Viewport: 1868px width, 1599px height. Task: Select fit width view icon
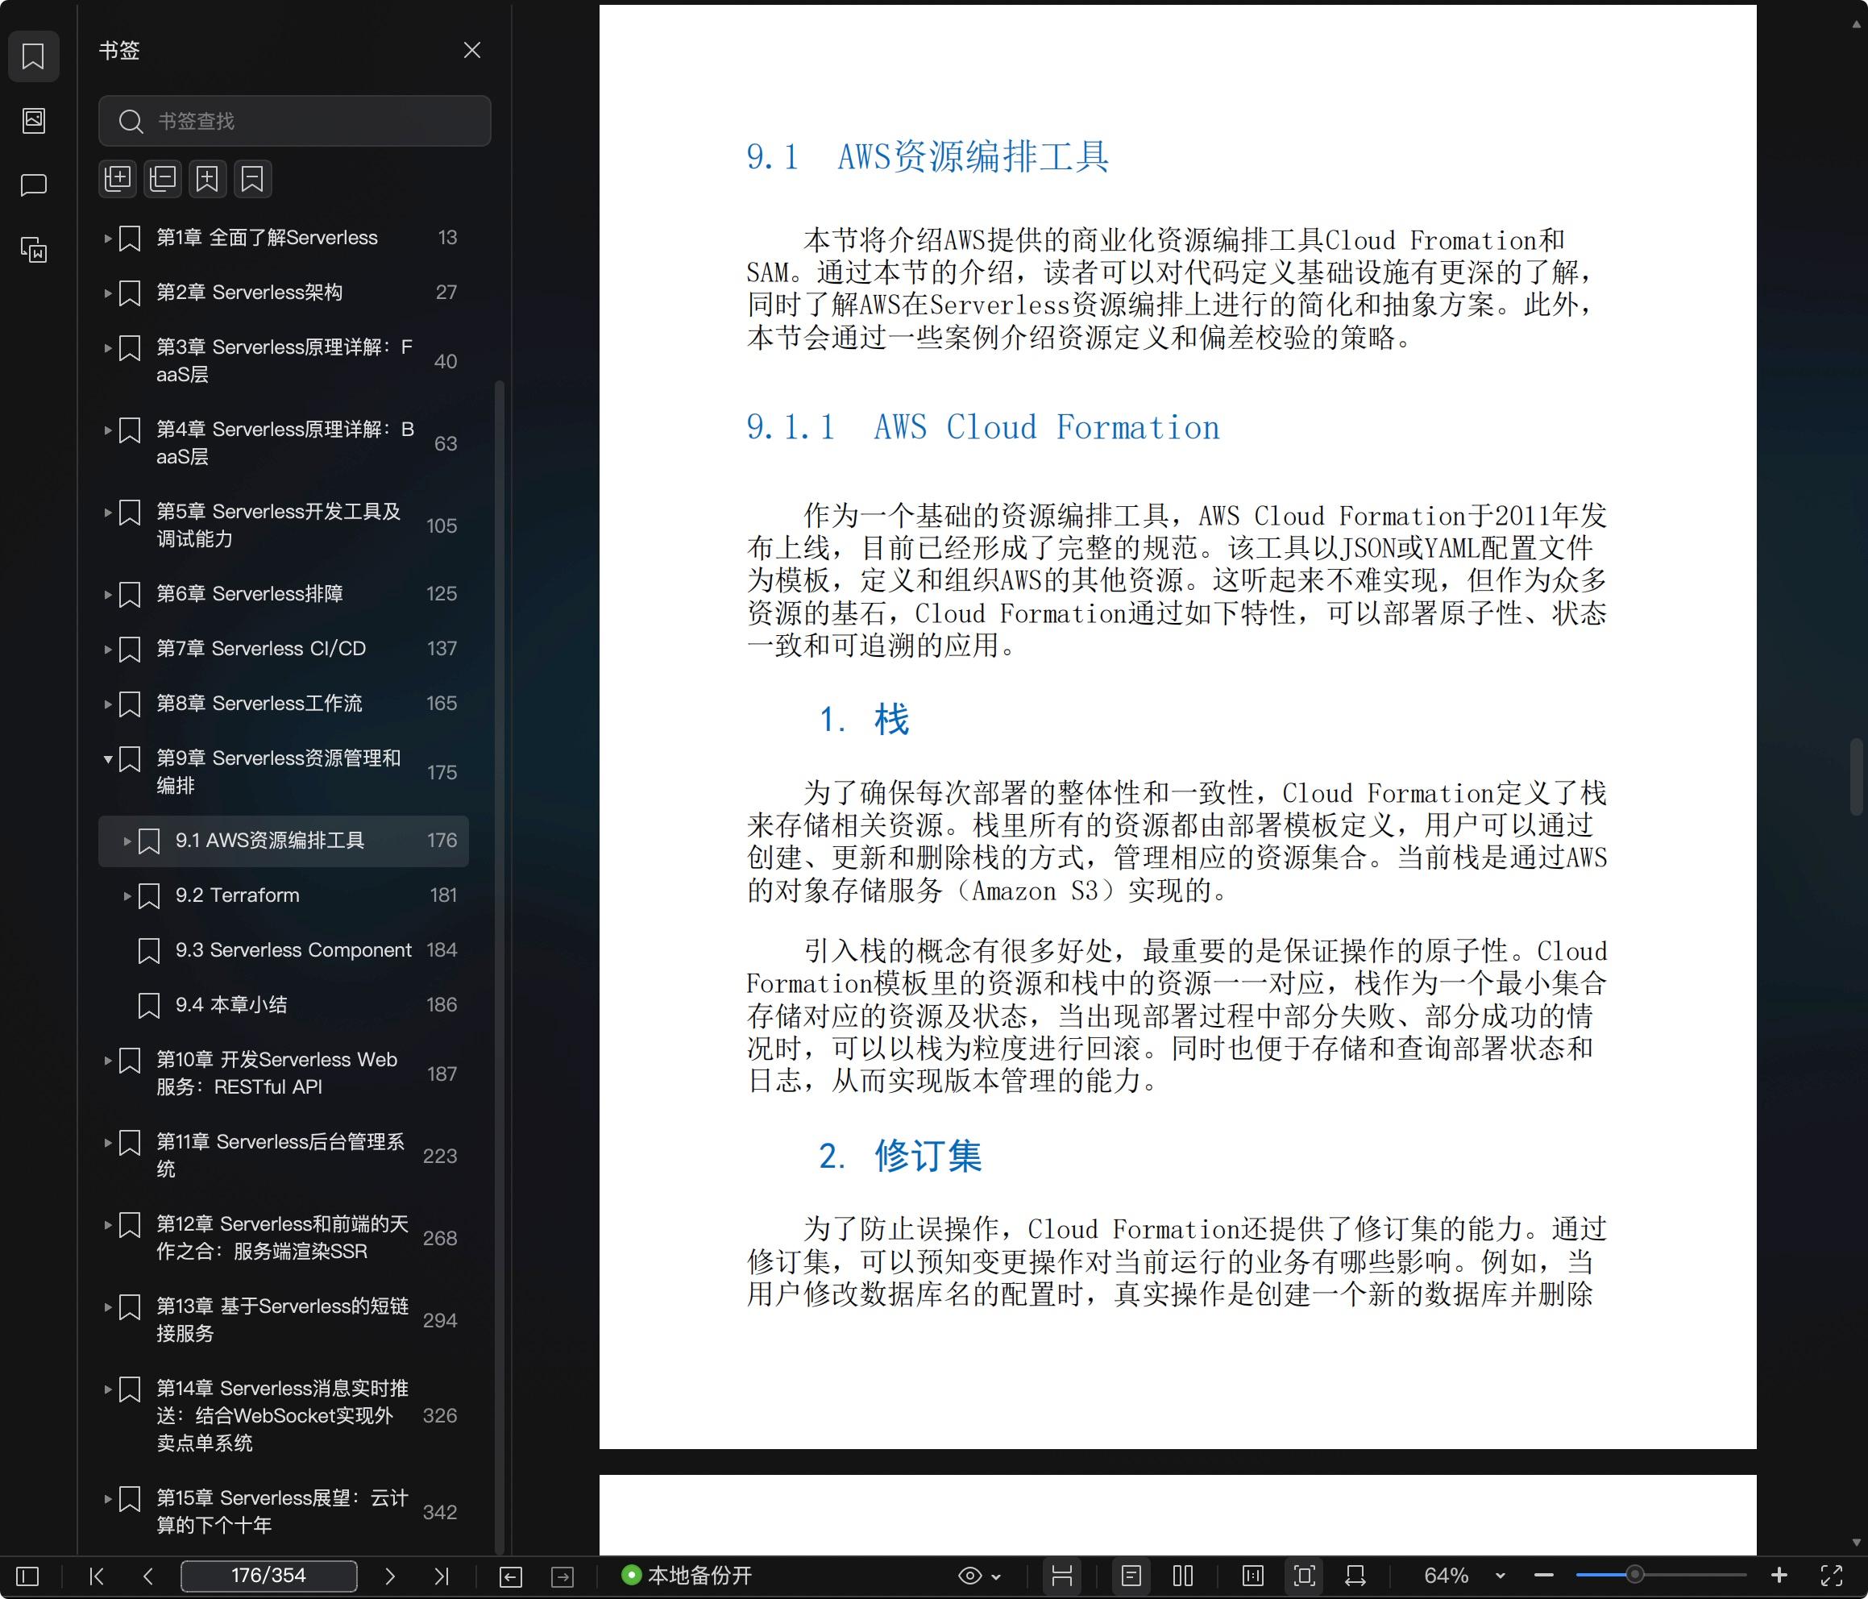pyautogui.click(x=1355, y=1576)
